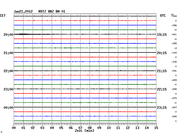The image size is (178, 135).
Task: Click the CET time zone label
Action: 3,16
